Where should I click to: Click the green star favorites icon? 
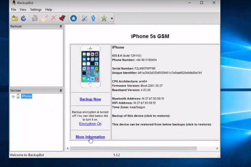104,18
